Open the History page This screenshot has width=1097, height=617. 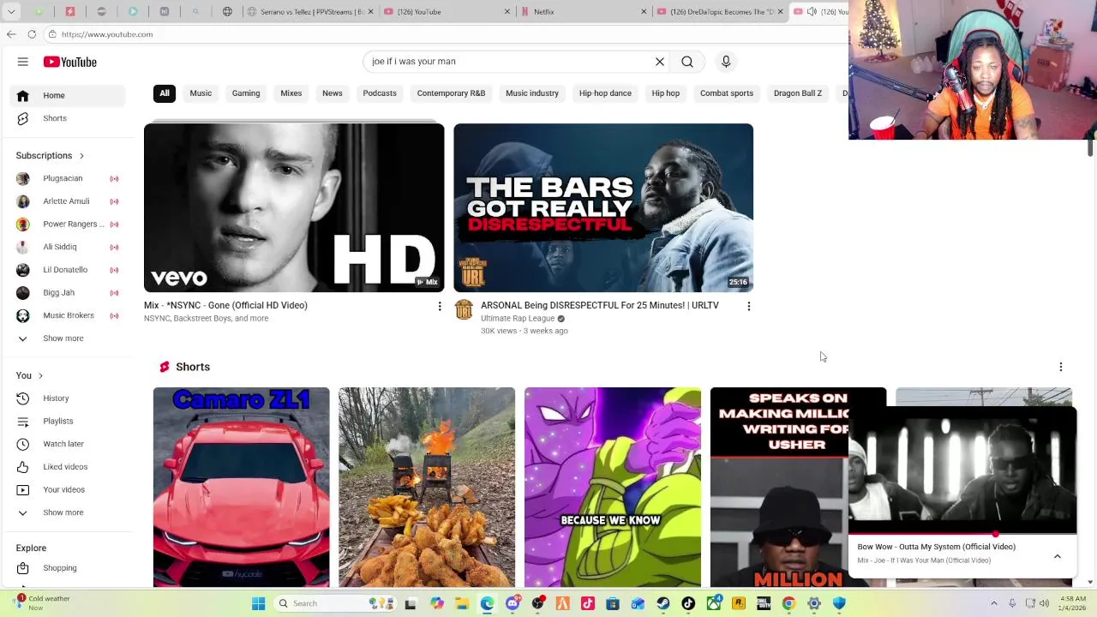69,398
